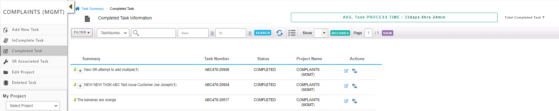Image resolution: width=559 pixels, height=111 pixels.
Task: Click 'New SR attempt to add multiple(1)' summary
Action: 111,70
